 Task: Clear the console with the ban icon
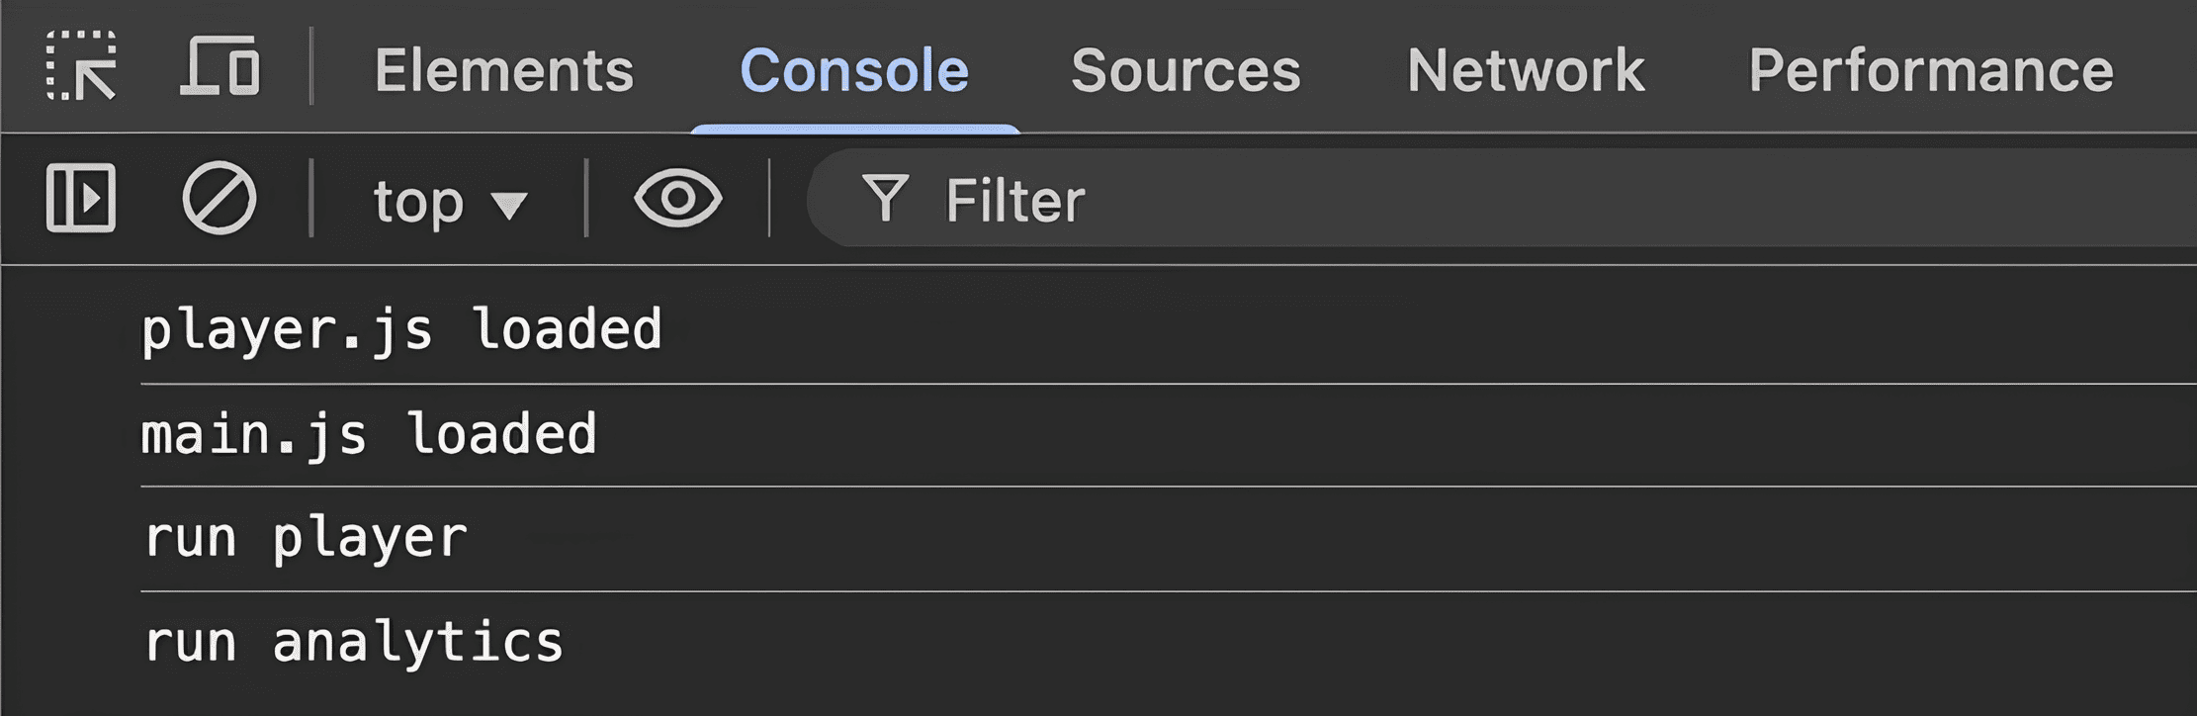coord(219,199)
